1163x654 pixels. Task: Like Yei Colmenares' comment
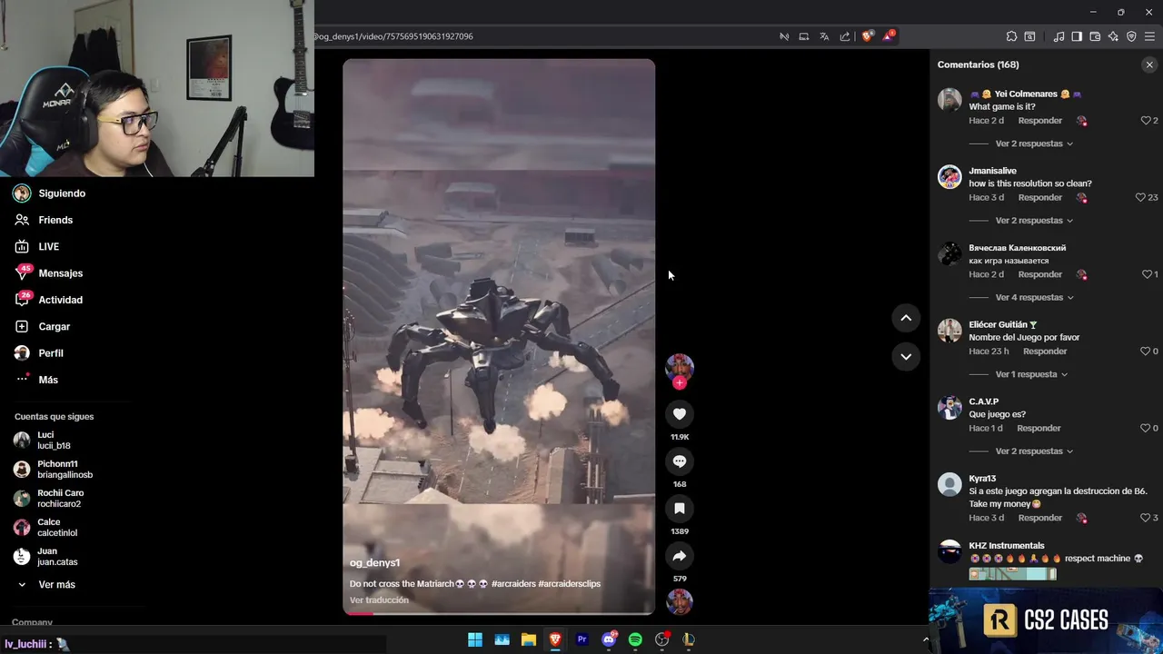tap(1146, 121)
